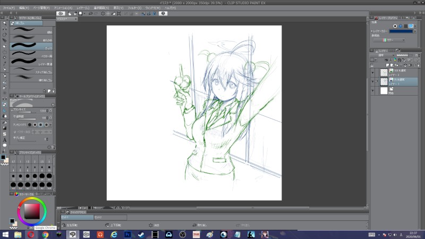Click the flip horizontal quick access button
This screenshot has width=425, height=239.
point(70,225)
